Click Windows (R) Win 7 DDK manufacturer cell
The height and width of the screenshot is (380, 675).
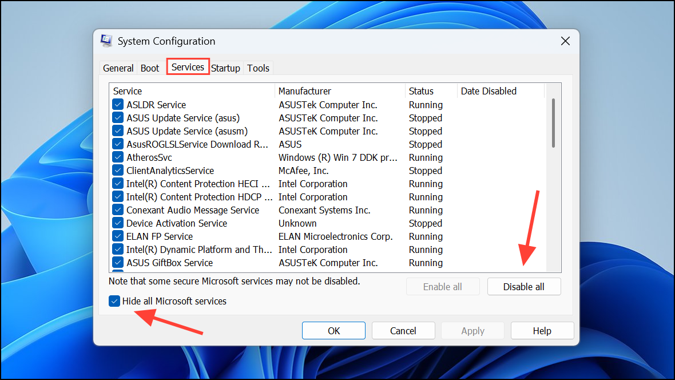[338, 157]
